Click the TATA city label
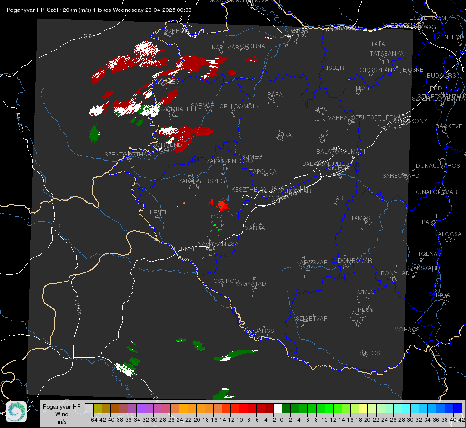 point(378,44)
